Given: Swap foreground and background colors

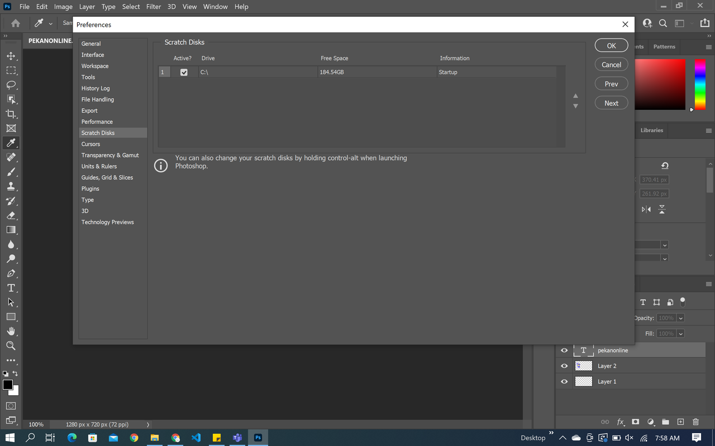Looking at the screenshot, I should (15, 374).
